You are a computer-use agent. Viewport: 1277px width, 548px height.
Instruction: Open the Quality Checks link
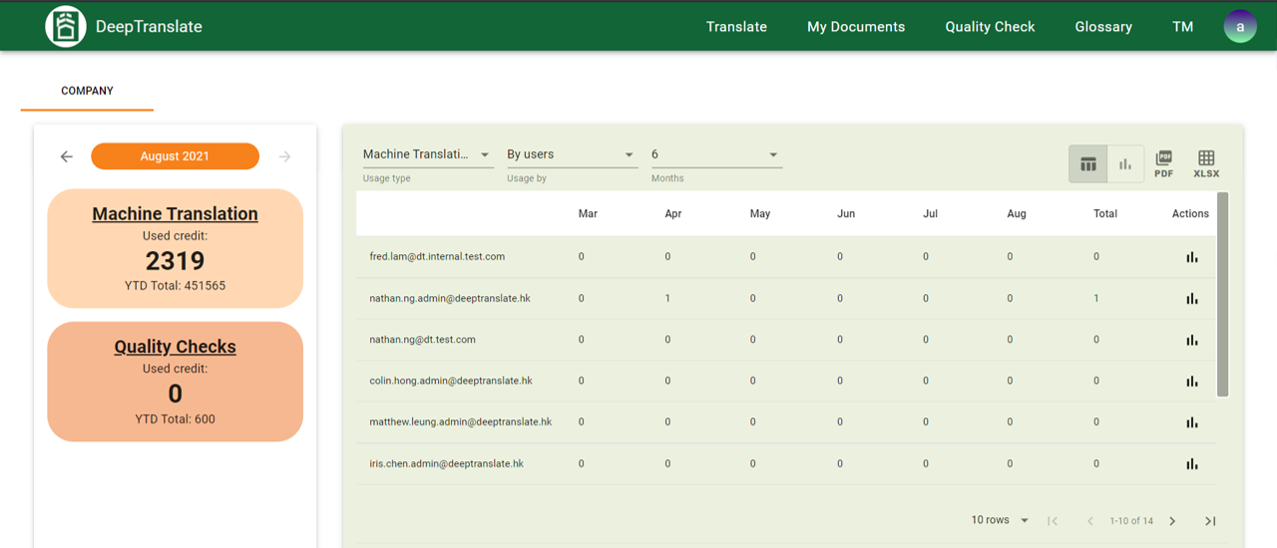pyautogui.click(x=175, y=346)
